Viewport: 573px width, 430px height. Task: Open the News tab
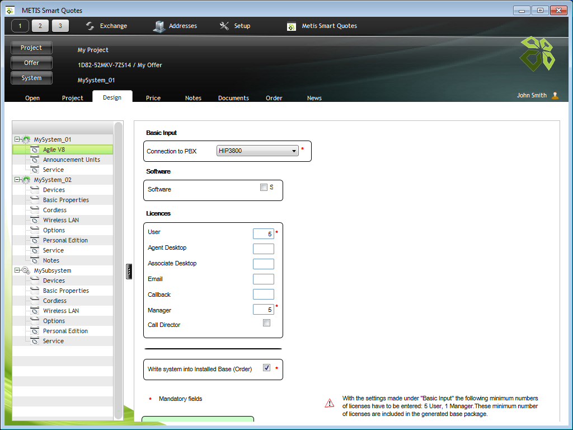click(x=314, y=98)
